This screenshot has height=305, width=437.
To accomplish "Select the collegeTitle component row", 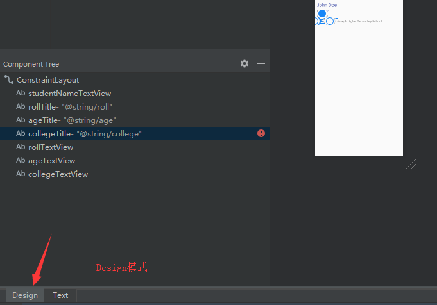I will (x=135, y=133).
